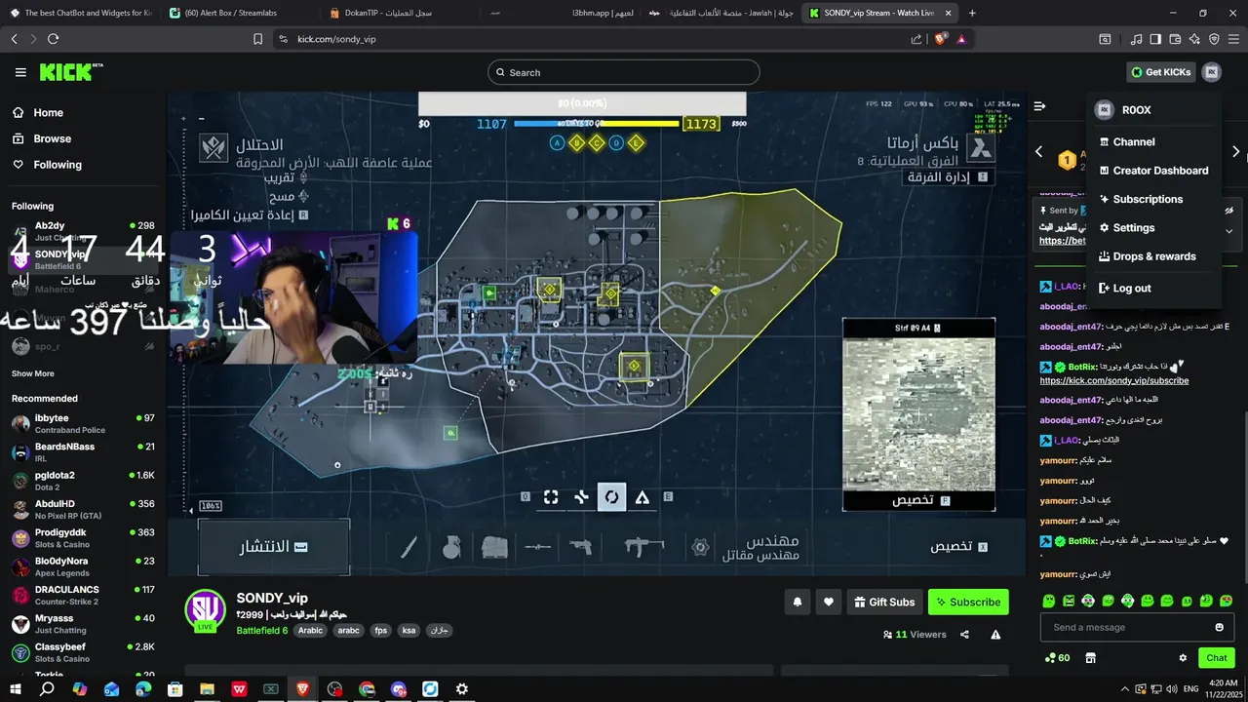The width and height of the screenshot is (1248, 702).
Task: Click the Brave Shields lion icon
Action: (939, 39)
